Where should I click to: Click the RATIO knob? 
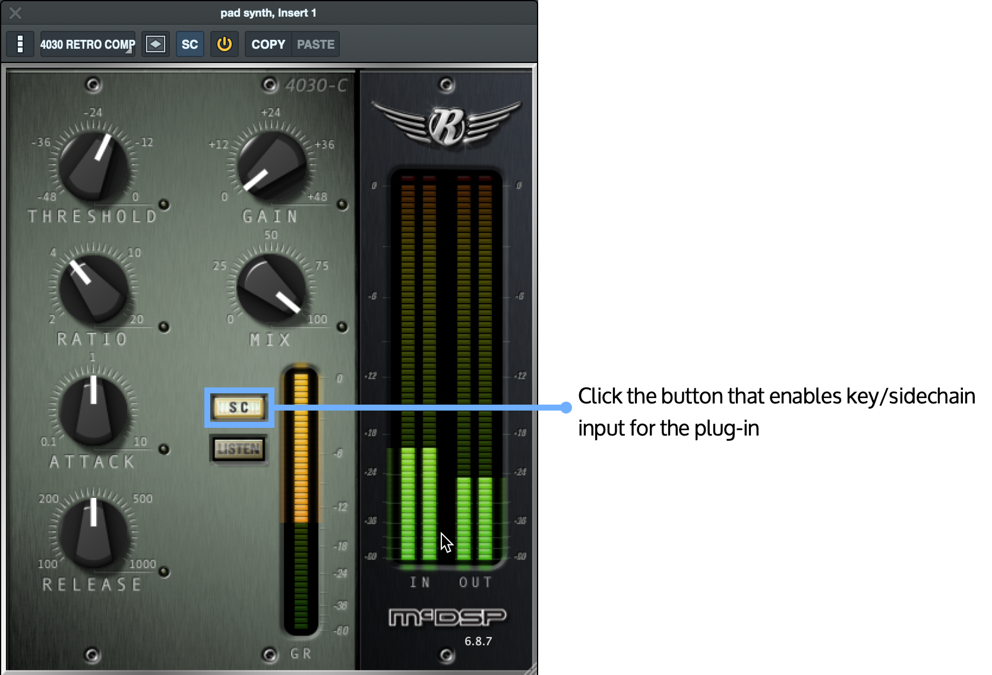pyautogui.click(x=94, y=289)
